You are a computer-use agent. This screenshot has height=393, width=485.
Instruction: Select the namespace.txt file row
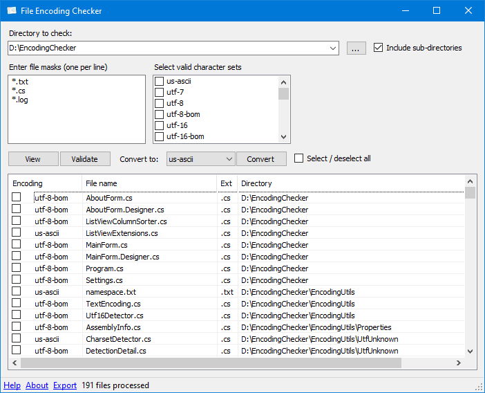click(x=111, y=292)
